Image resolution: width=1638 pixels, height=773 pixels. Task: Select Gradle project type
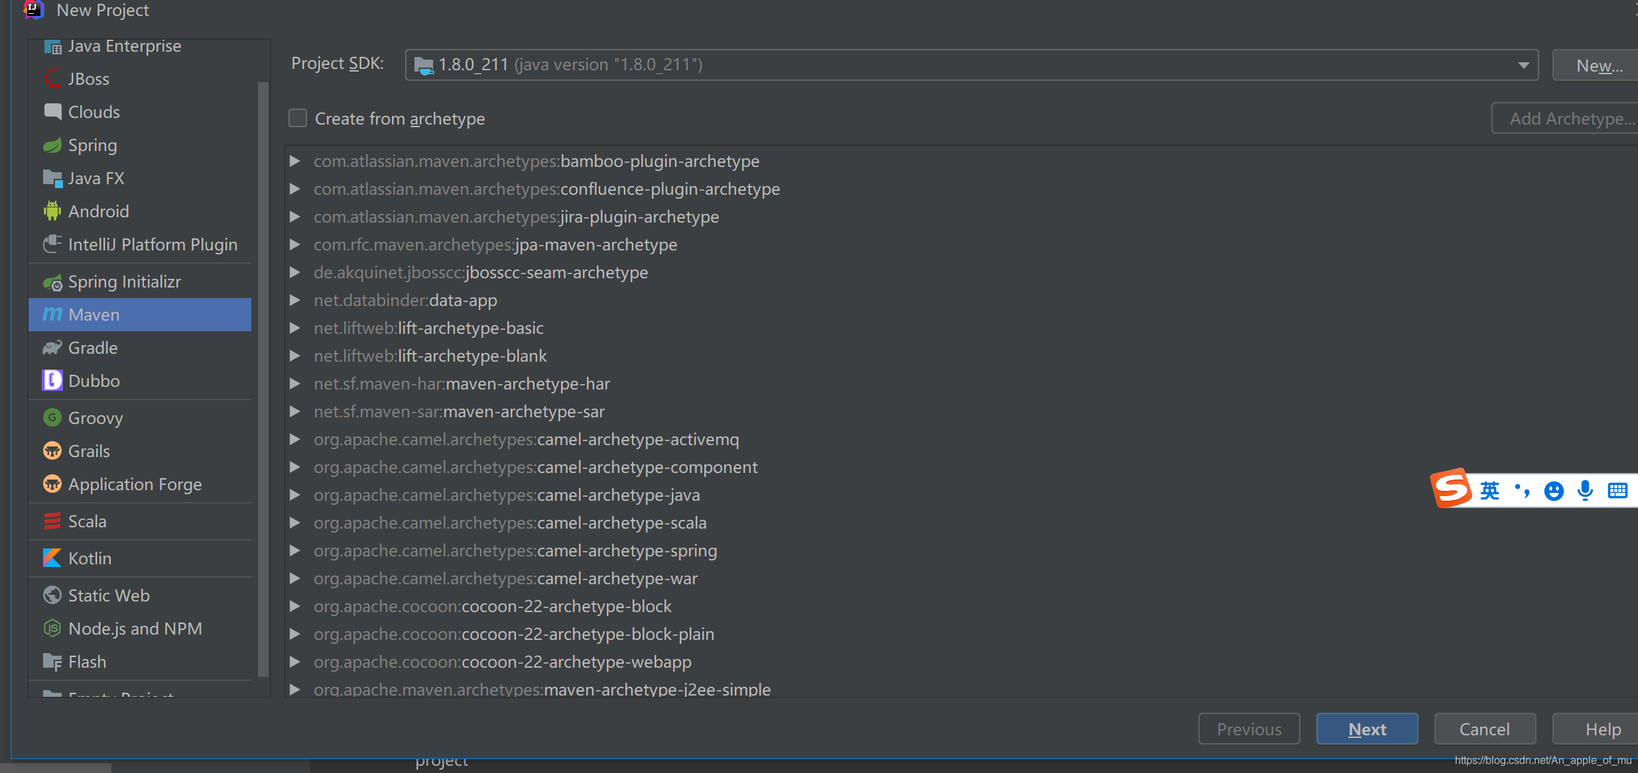coord(140,348)
